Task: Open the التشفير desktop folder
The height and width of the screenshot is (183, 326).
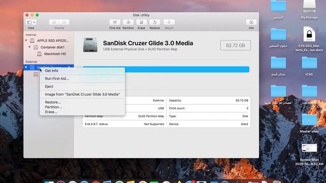Action: click(x=278, y=6)
